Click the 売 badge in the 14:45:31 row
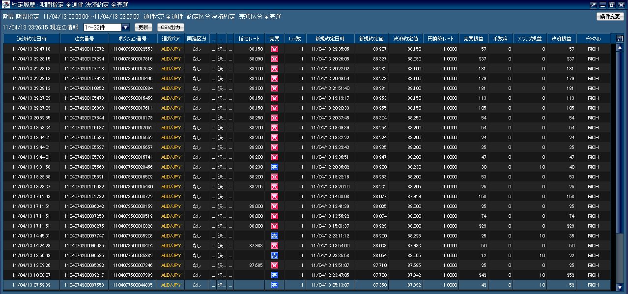 click(x=275, y=236)
